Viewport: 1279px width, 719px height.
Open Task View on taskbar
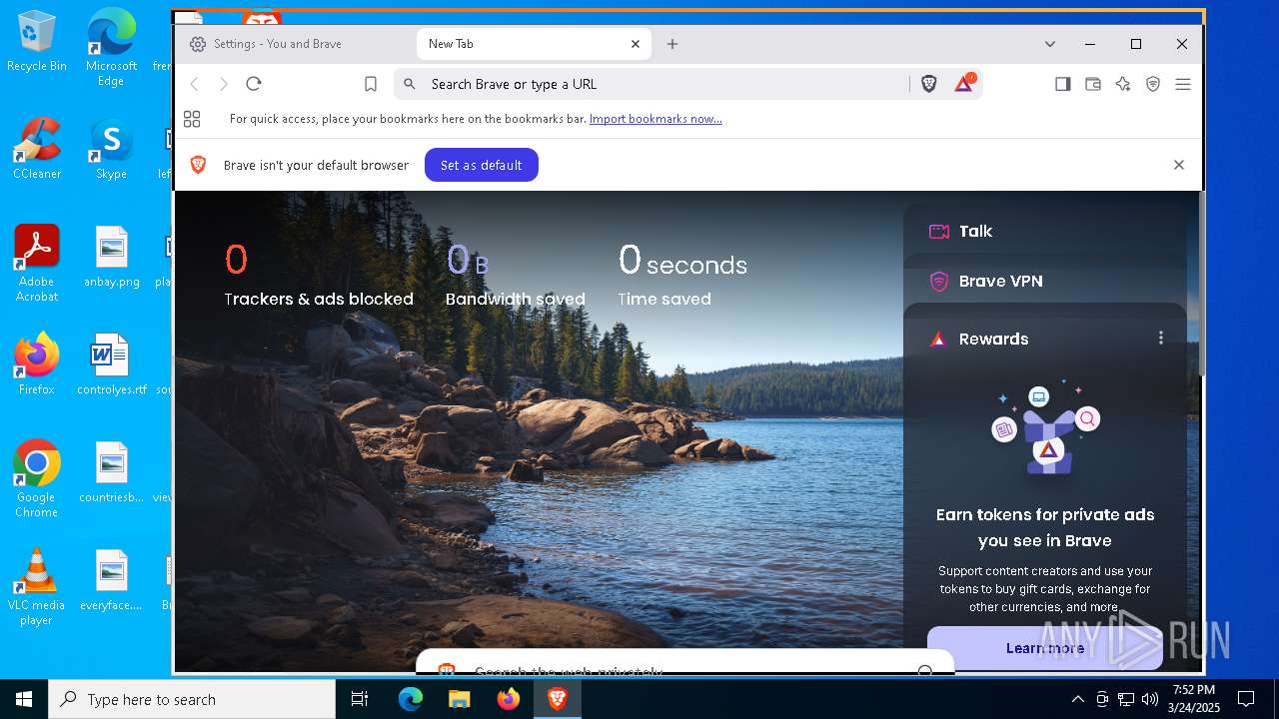click(x=360, y=699)
